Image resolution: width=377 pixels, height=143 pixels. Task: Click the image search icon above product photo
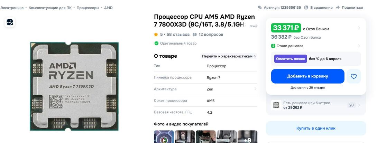point(10,22)
